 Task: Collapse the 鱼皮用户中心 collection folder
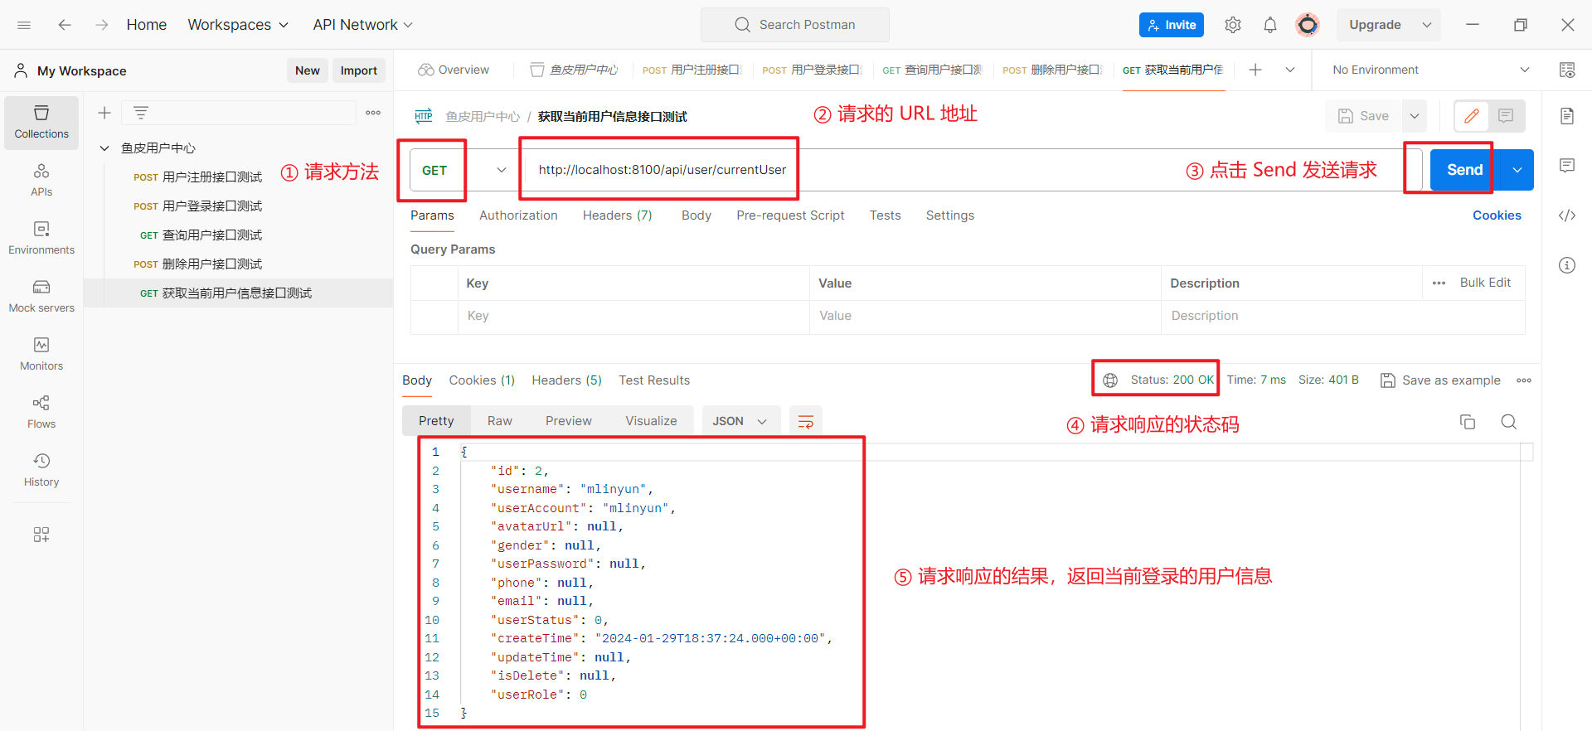pyautogui.click(x=104, y=148)
